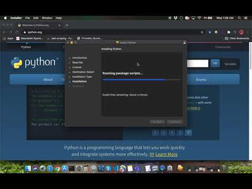
Task: Click the Community top navigation tab
Action: (x=223, y=47)
